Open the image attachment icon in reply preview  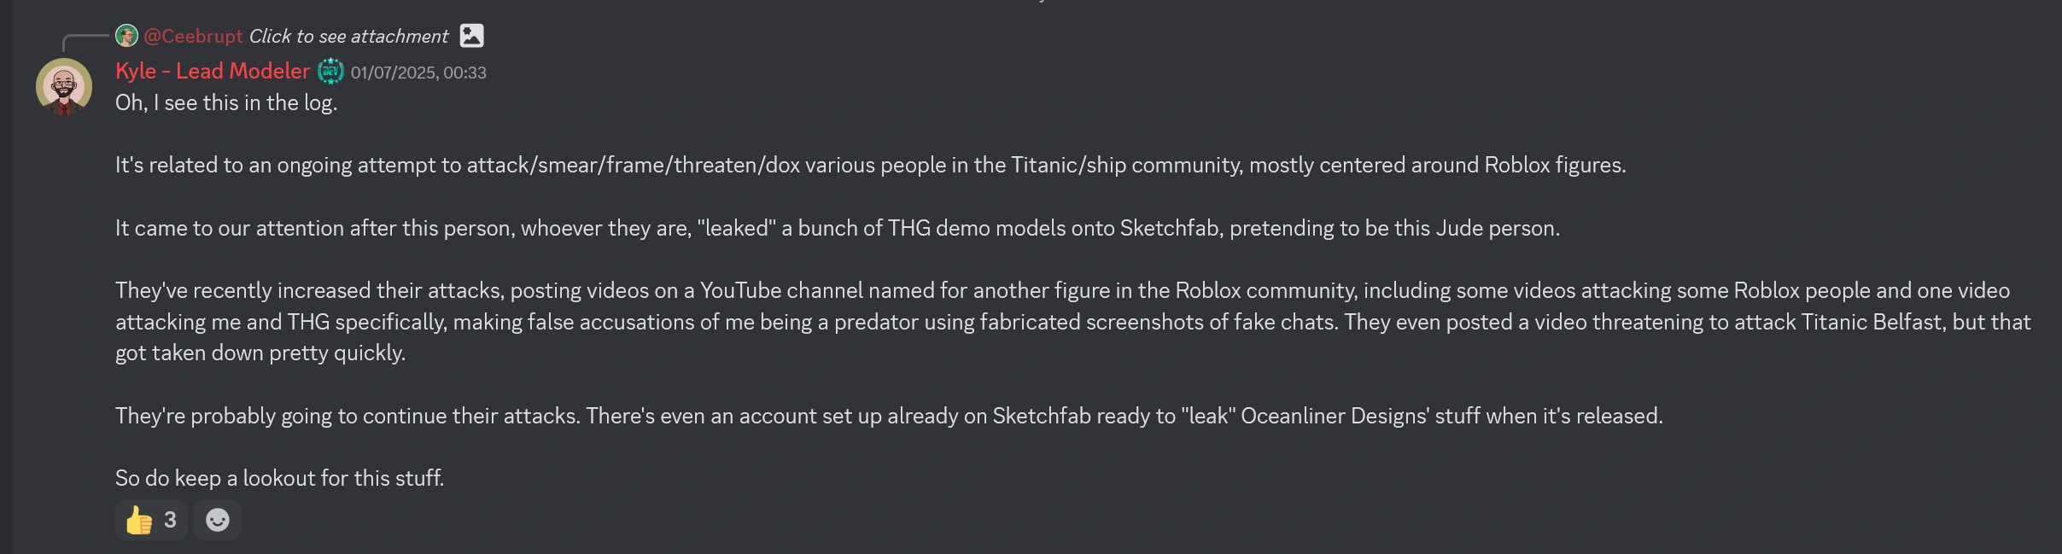471,36
